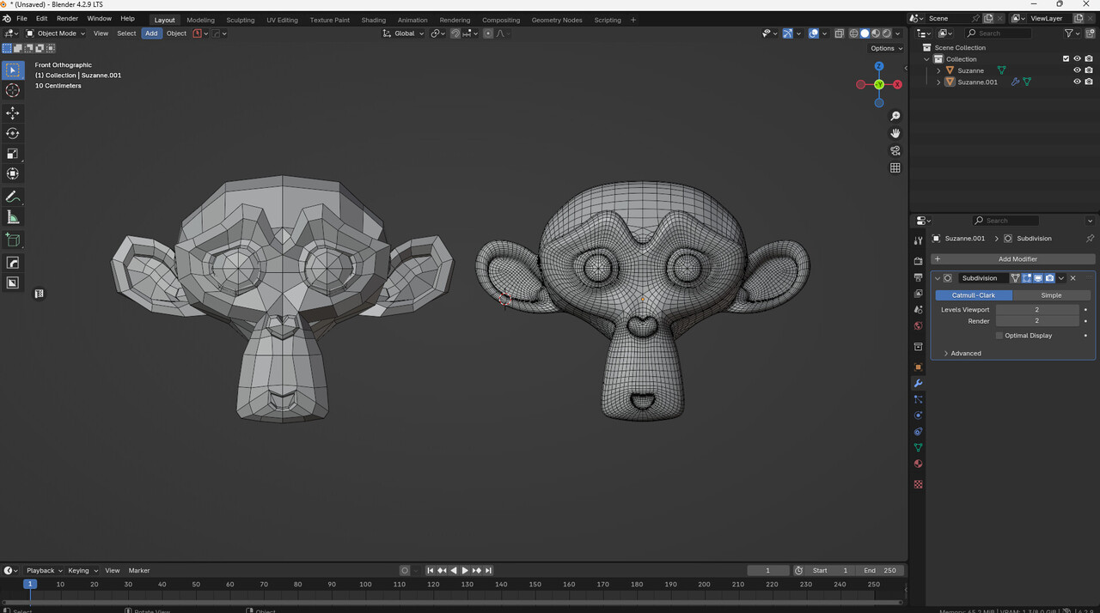Open the World properties tab
1100x613 pixels.
pos(918,325)
